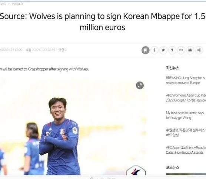Open AFC Women's Asian Cup India link
Screen dimensions: 206x179
186,98
